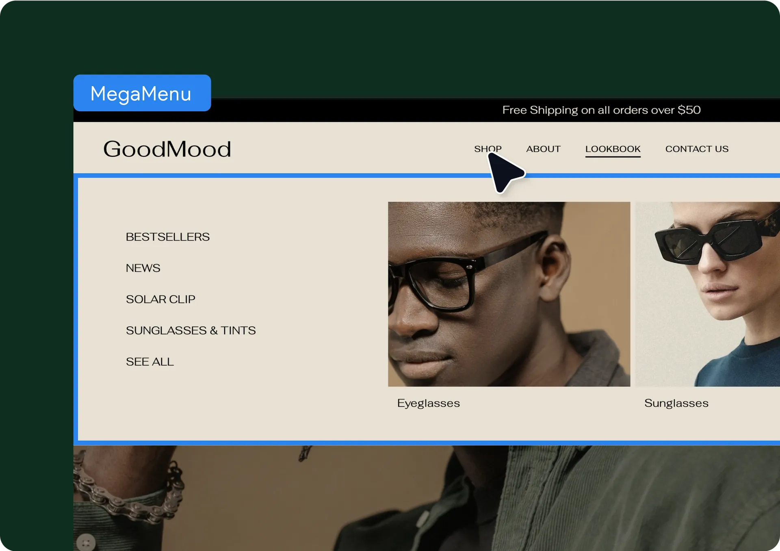The width and height of the screenshot is (780, 551).
Task: Click the Sunglasses photo thumbnail
Action: click(707, 294)
